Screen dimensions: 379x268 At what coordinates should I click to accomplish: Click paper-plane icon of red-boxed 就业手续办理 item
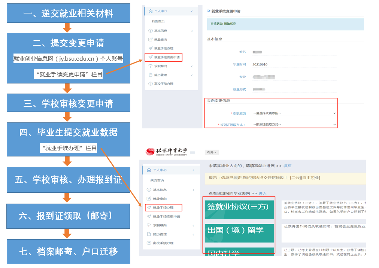149,207
